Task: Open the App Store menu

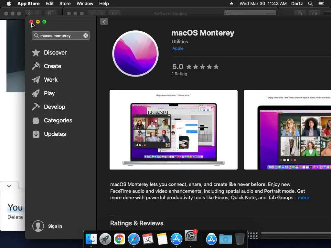Action: 28,4
